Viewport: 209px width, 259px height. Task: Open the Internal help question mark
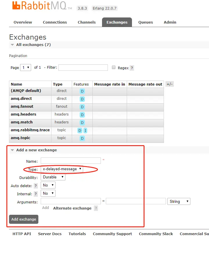click(36, 194)
